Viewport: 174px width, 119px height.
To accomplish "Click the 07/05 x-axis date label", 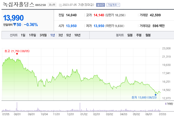I will pyautogui.click(x=6, y=114).
